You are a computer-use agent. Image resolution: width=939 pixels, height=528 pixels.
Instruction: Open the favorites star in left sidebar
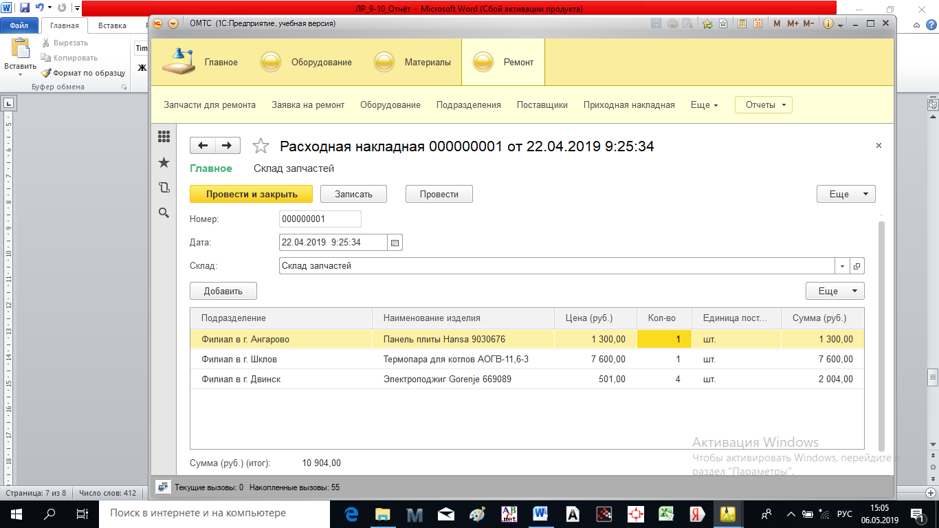click(164, 162)
